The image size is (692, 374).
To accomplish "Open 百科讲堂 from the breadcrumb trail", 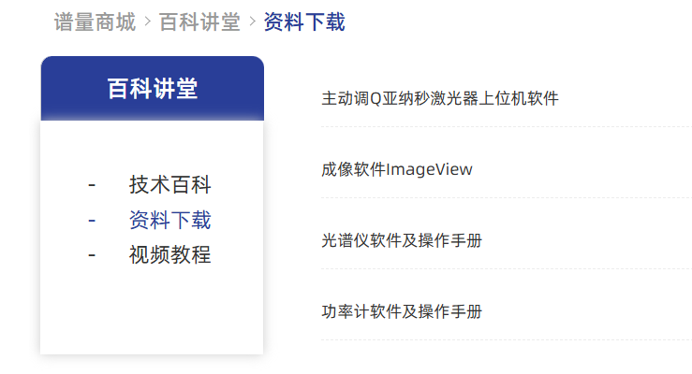I will pos(199,22).
